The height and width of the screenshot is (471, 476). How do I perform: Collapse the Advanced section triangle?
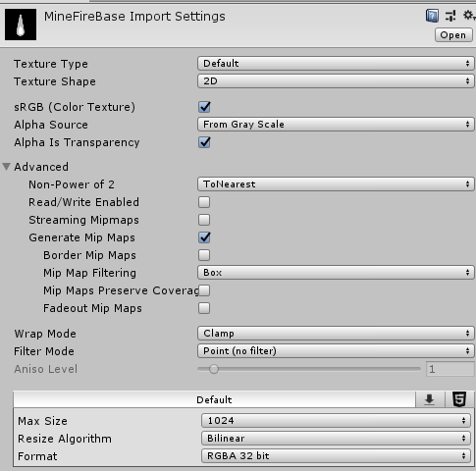pos(6,167)
